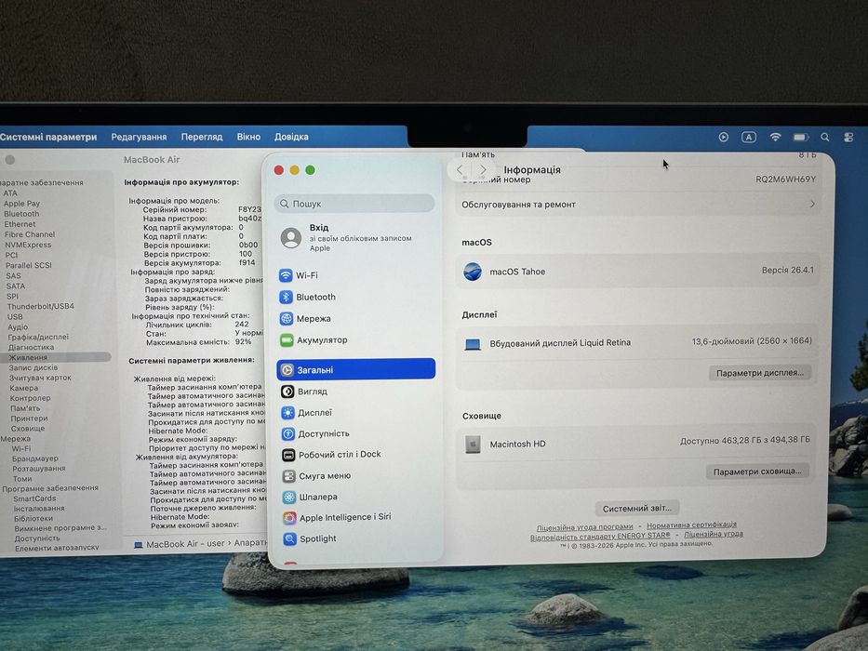Click input source A icon in menu bar
The width and height of the screenshot is (868, 651).
coord(748,137)
